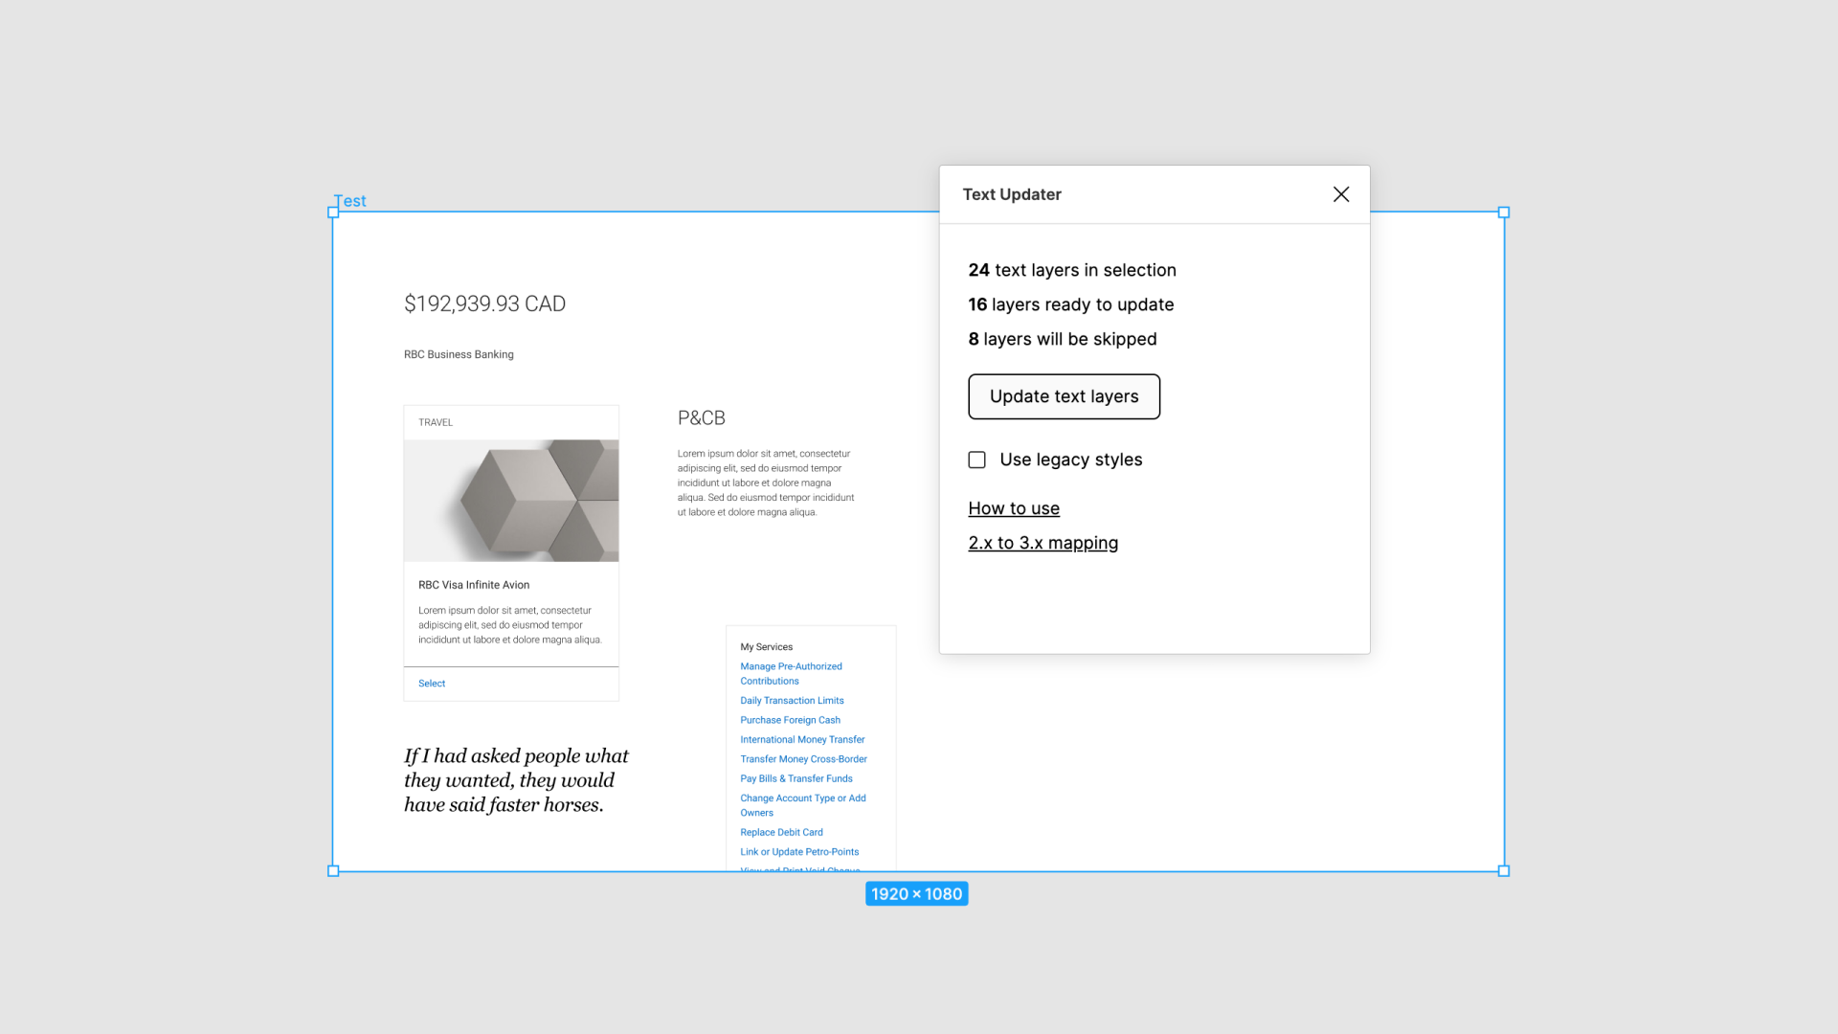This screenshot has width=1838, height=1034.
Task: Open Daily Transaction Limits link
Action: 792,701
